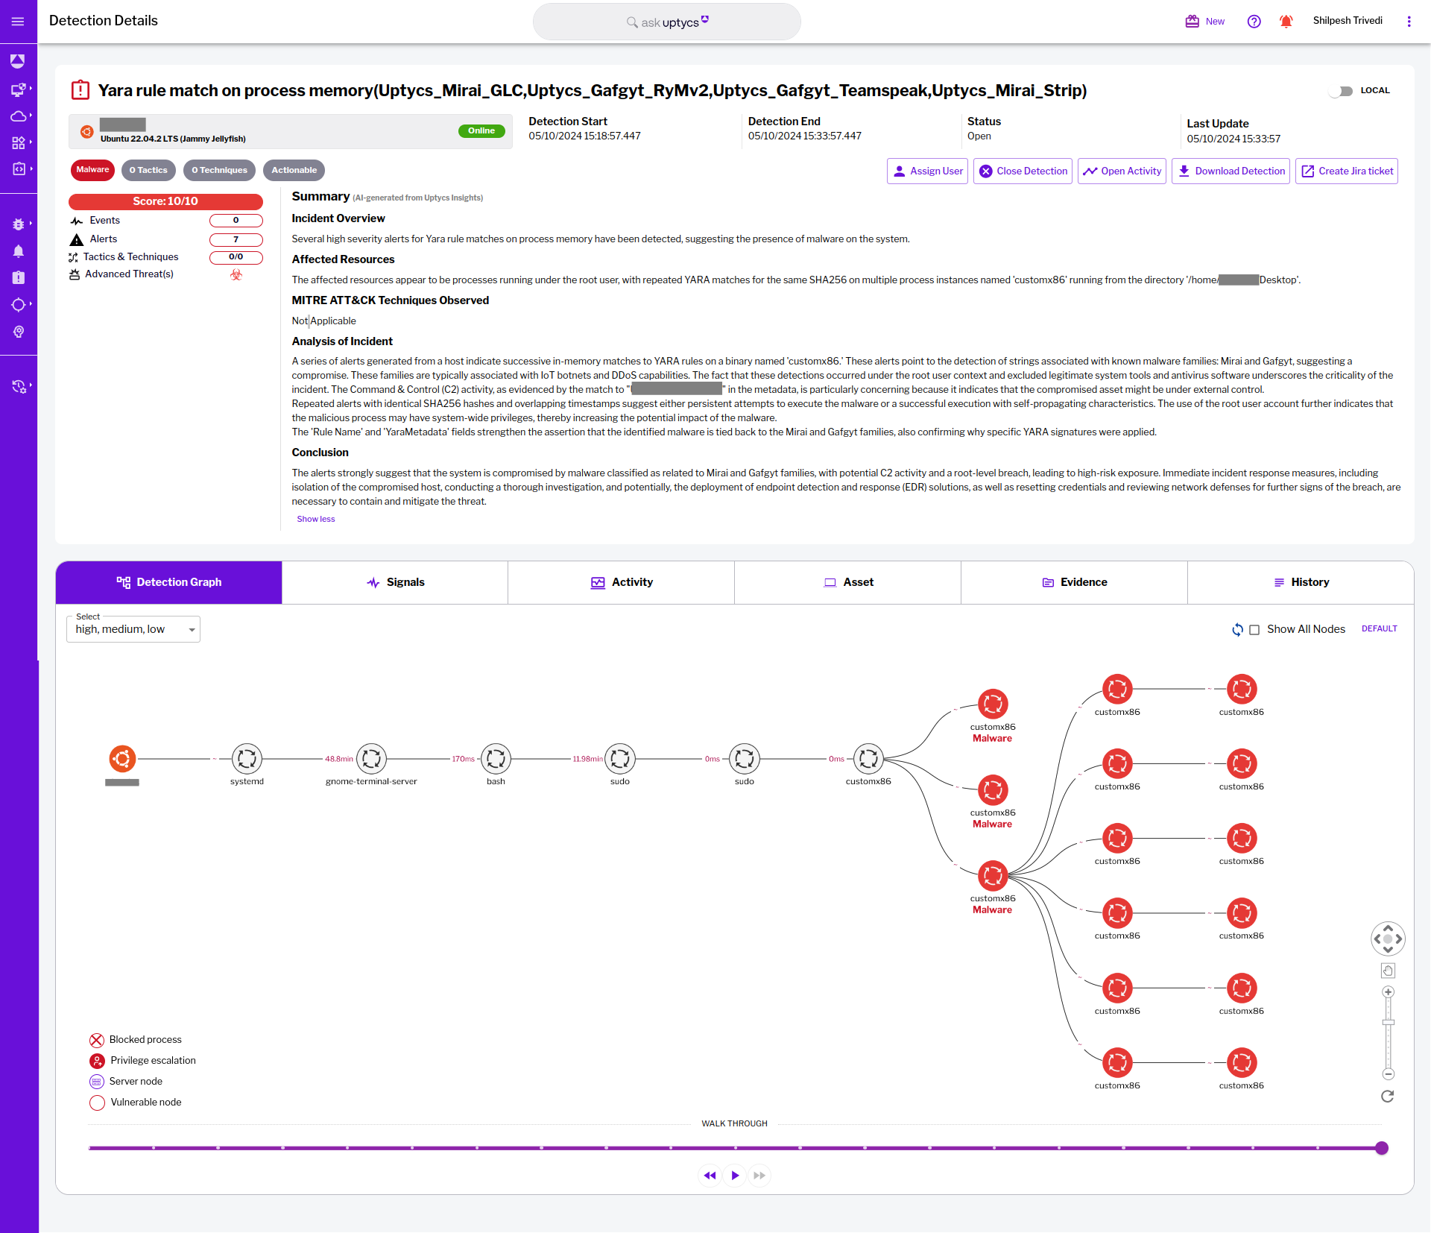
Task: Click the Show less link under the summary
Action: tap(315, 519)
